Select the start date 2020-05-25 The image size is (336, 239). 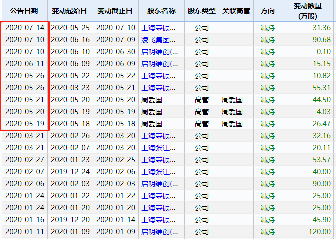(70, 28)
